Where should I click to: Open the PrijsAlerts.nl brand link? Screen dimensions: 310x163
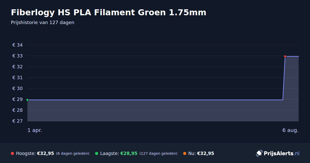(278, 153)
